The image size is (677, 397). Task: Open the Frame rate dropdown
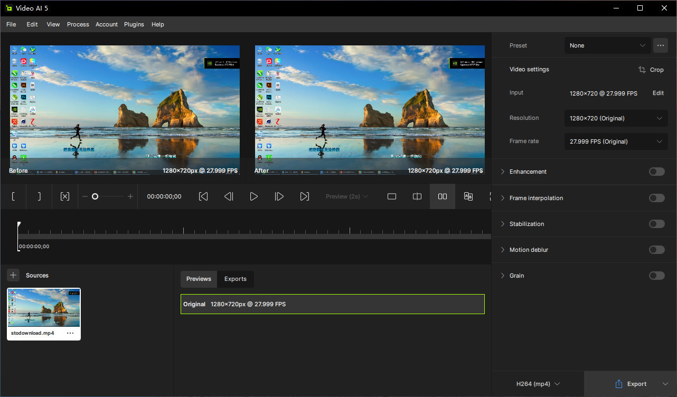coord(616,141)
